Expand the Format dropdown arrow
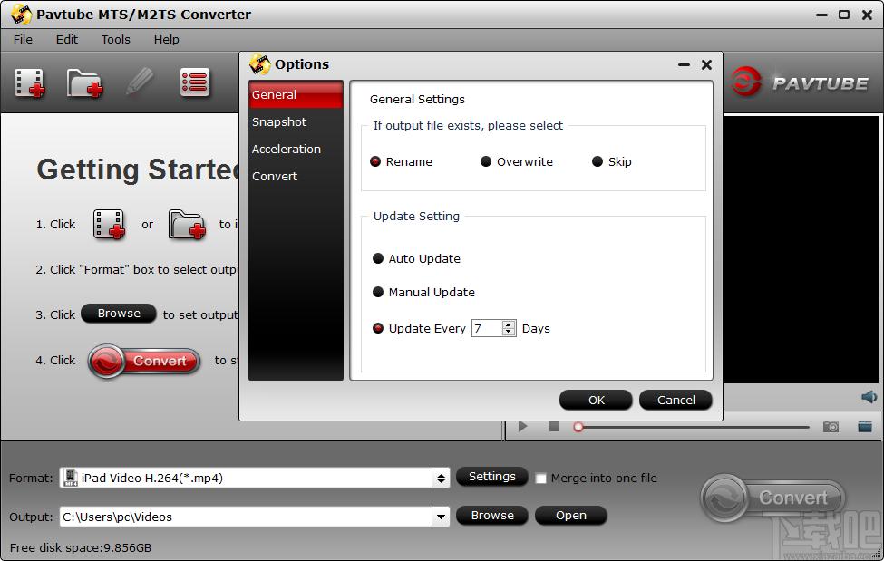884x561 pixels. [441, 479]
